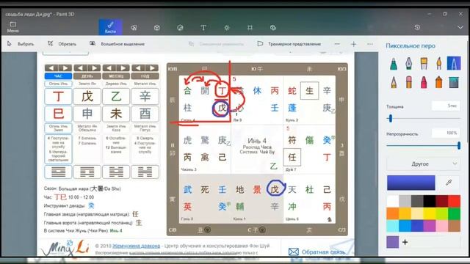Select the Spray can brush
The image size is (470, 264).
tap(439, 81)
